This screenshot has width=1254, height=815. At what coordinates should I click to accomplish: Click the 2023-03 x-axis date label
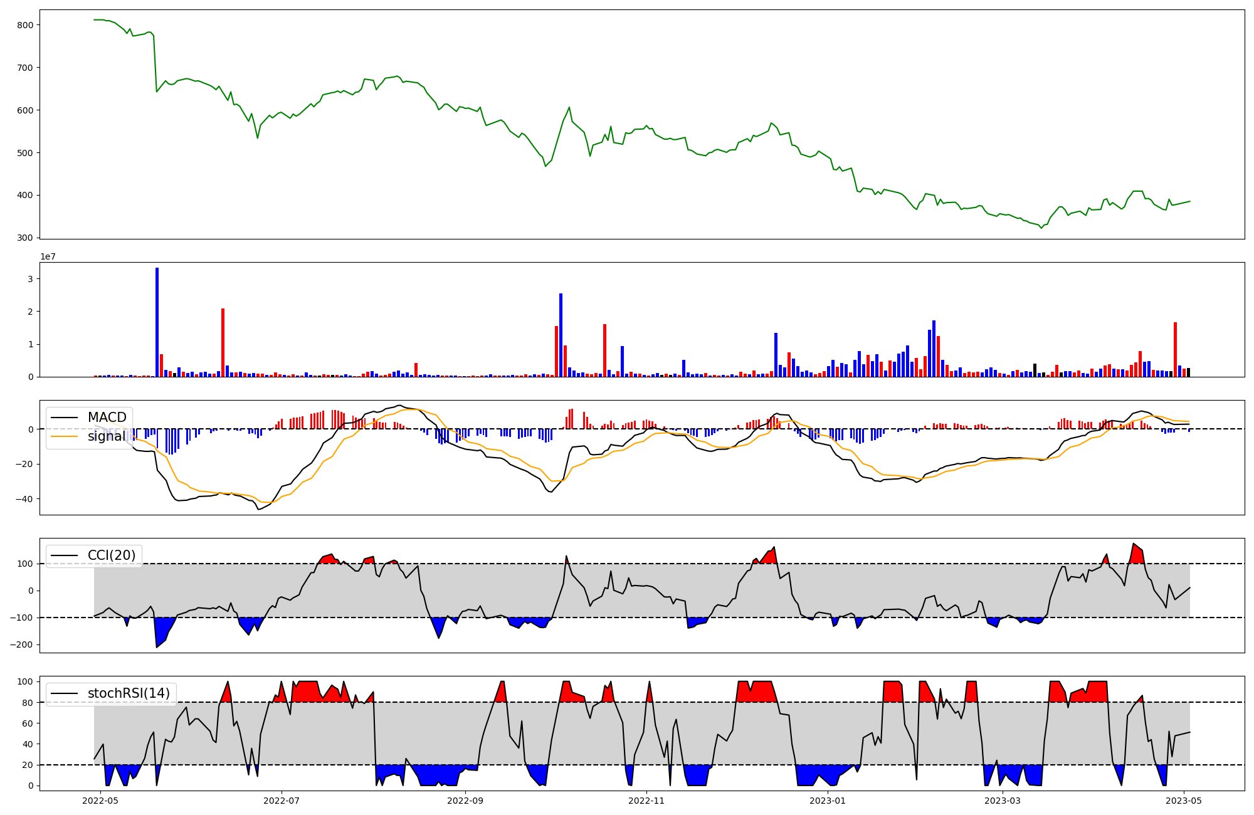tap(1003, 801)
